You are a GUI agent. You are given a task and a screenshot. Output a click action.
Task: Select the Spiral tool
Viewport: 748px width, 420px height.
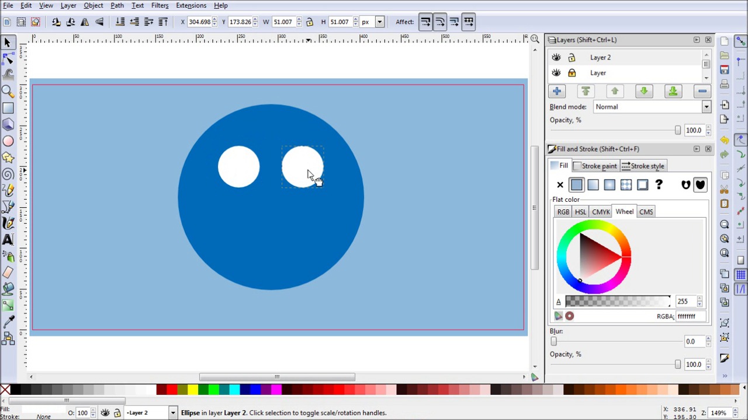click(x=8, y=174)
